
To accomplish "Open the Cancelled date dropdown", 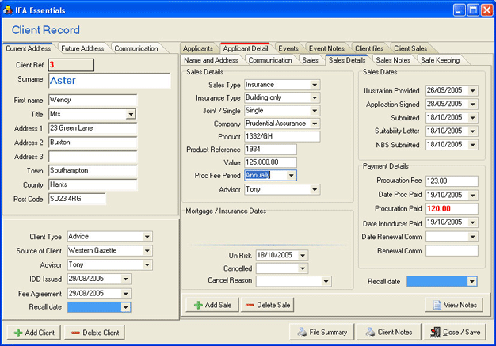I will coord(303,268).
